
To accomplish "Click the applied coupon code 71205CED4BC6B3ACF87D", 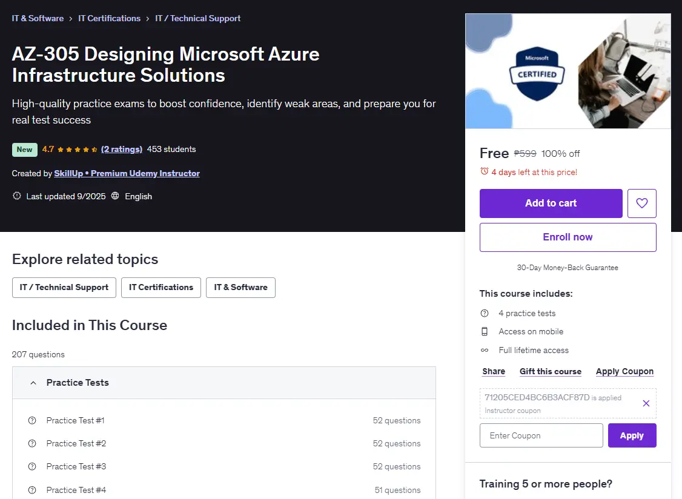I will [x=537, y=397].
